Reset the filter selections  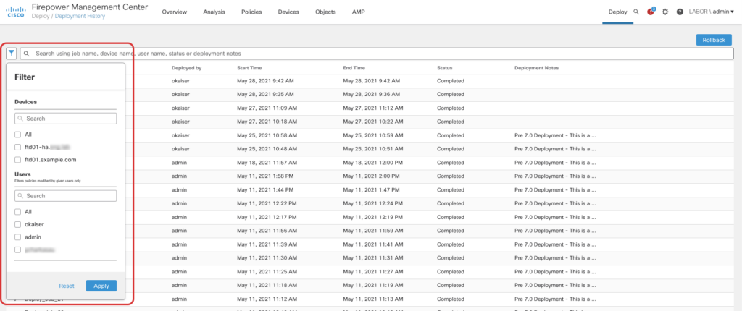click(x=67, y=286)
